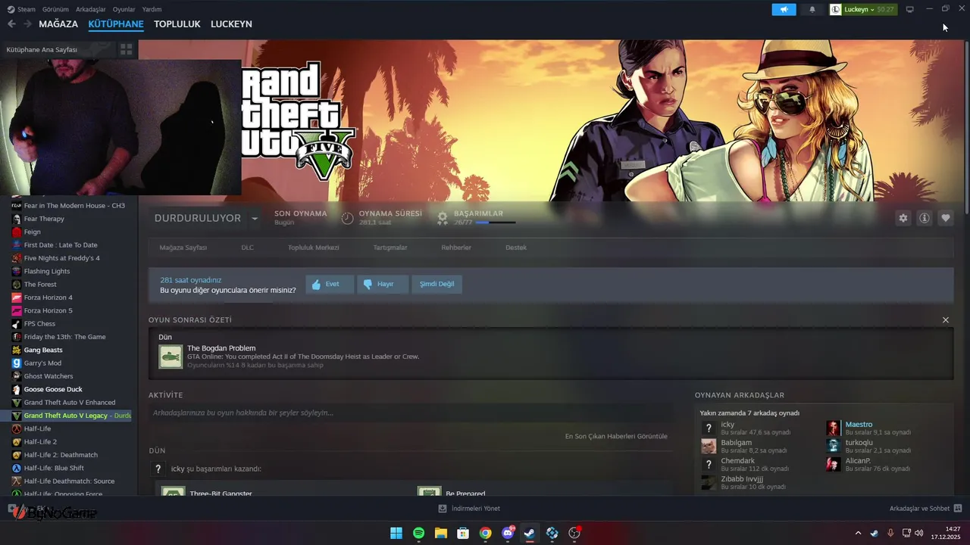Image resolution: width=970 pixels, height=545 pixels.
Task: Click En Son Çıkan Haberleri Görüntüle
Action: (616, 436)
